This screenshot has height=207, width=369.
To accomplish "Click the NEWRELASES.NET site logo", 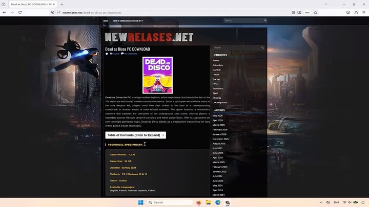I will pyautogui.click(x=149, y=37).
